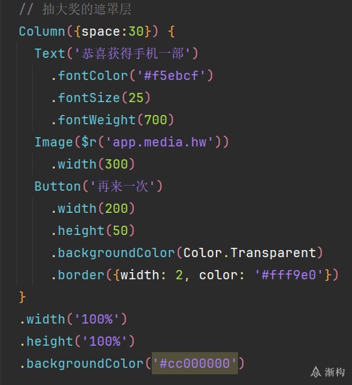The image size is (352, 385).
Task: Click the highlighted '#cc000000' color string
Action: pyautogui.click(x=195, y=363)
